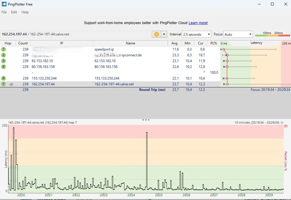Select the 162-254-197-44.valve.net name cell

[114, 84]
